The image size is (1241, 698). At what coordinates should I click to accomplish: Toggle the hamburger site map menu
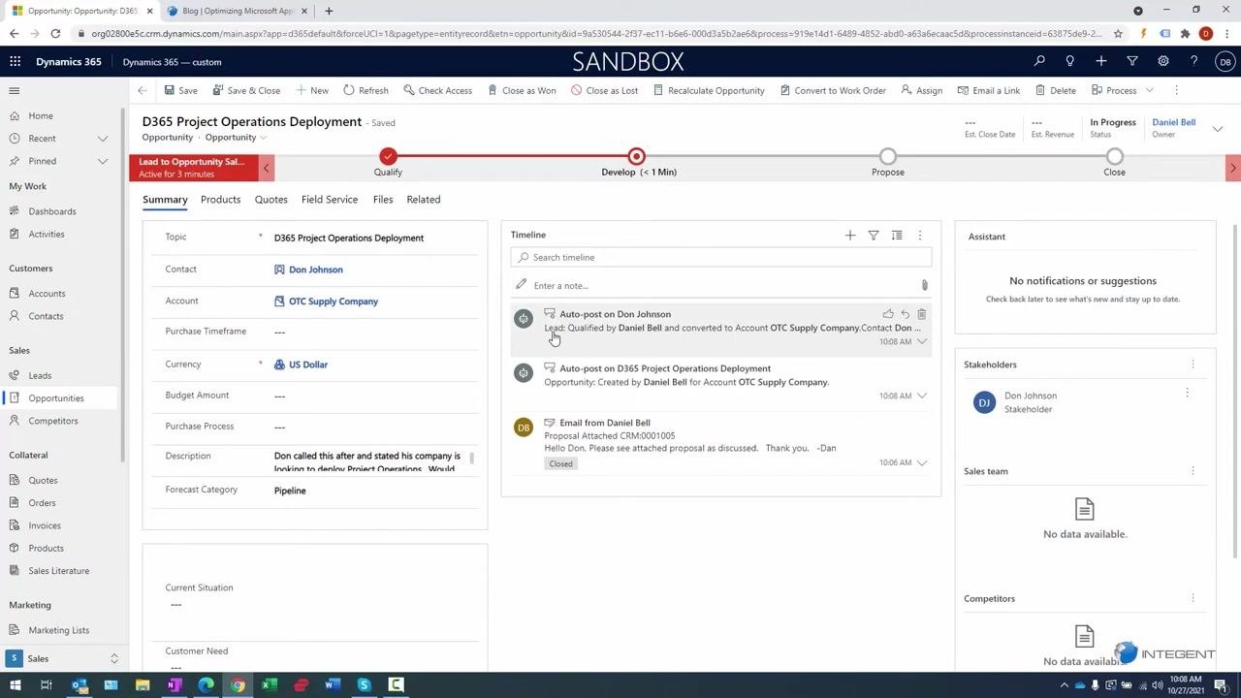coord(15,90)
